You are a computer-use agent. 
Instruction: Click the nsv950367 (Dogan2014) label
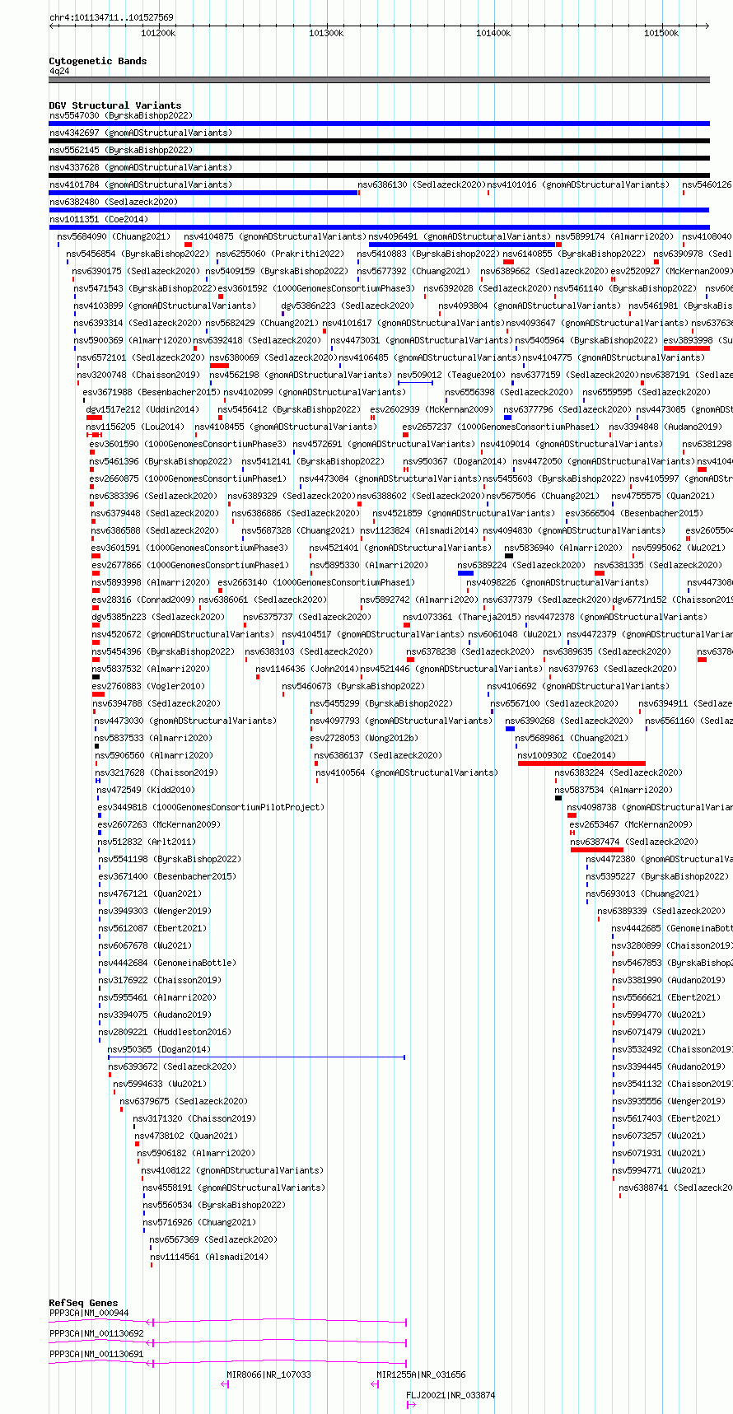455,461
